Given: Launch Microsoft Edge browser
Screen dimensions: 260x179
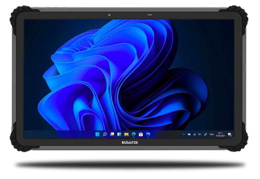Looking at the screenshot, I should pos(134,134).
